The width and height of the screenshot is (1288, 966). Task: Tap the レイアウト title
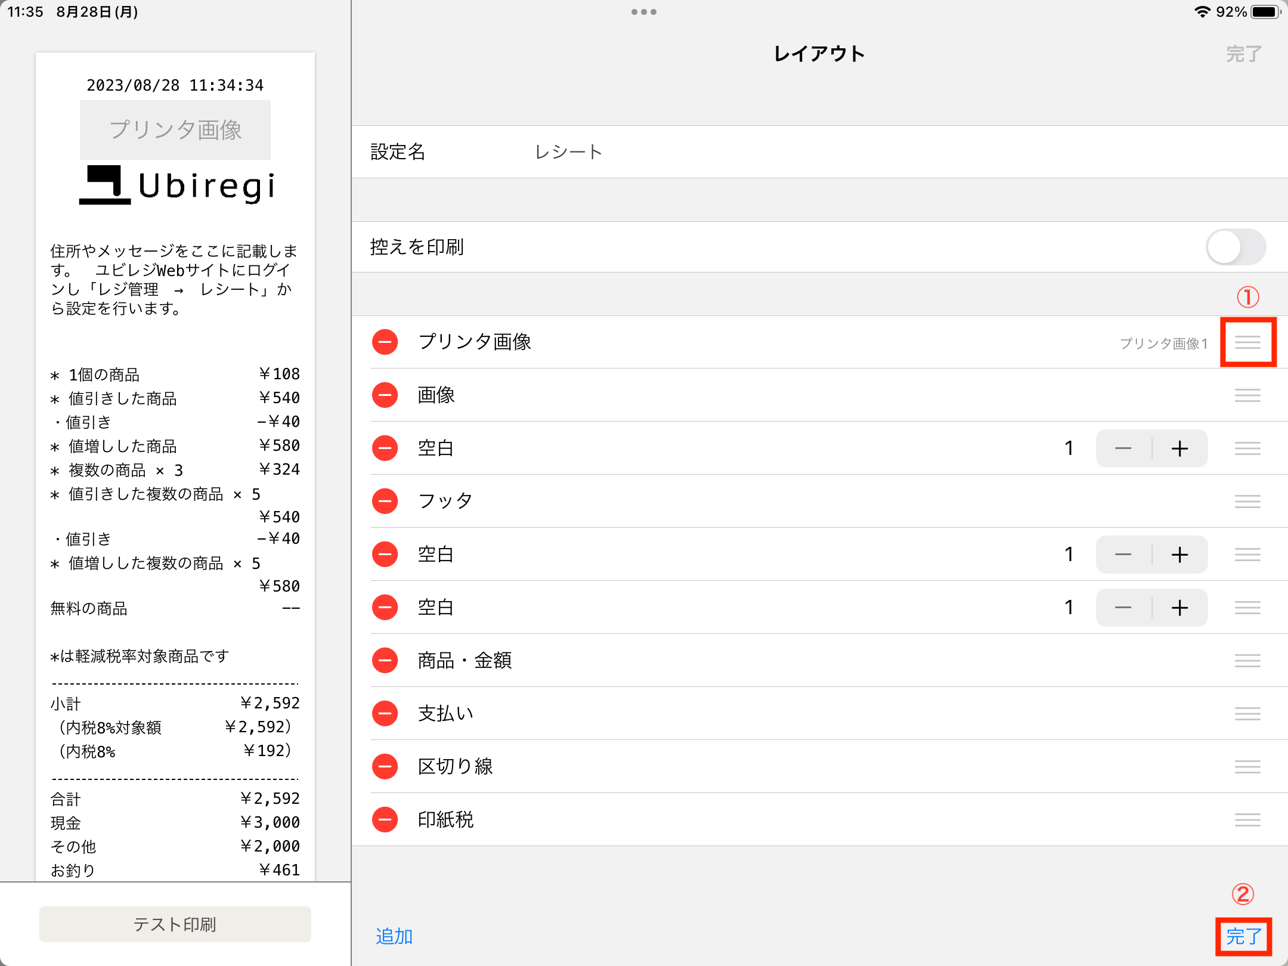[819, 54]
